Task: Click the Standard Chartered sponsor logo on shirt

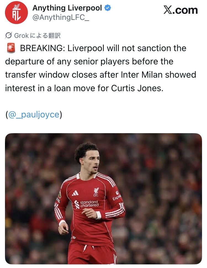Action: click(86, 204)
